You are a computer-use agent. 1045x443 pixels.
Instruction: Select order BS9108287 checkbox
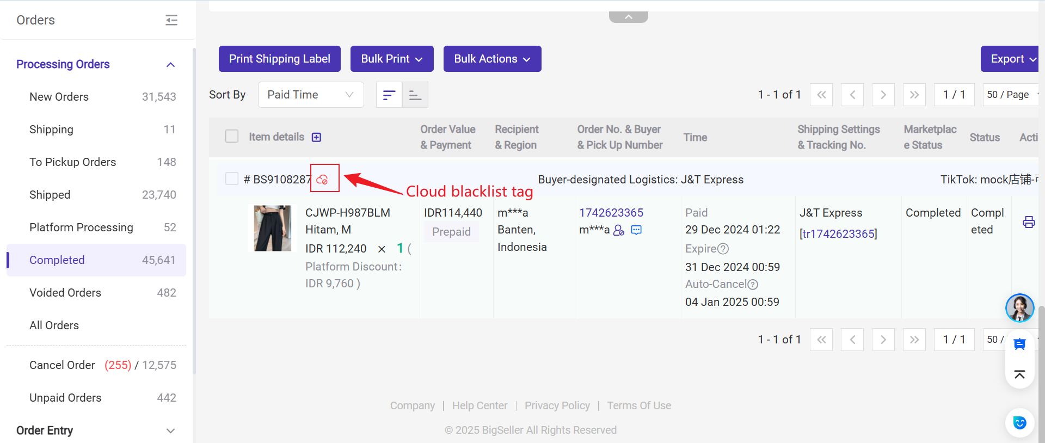tap(232, 179)
